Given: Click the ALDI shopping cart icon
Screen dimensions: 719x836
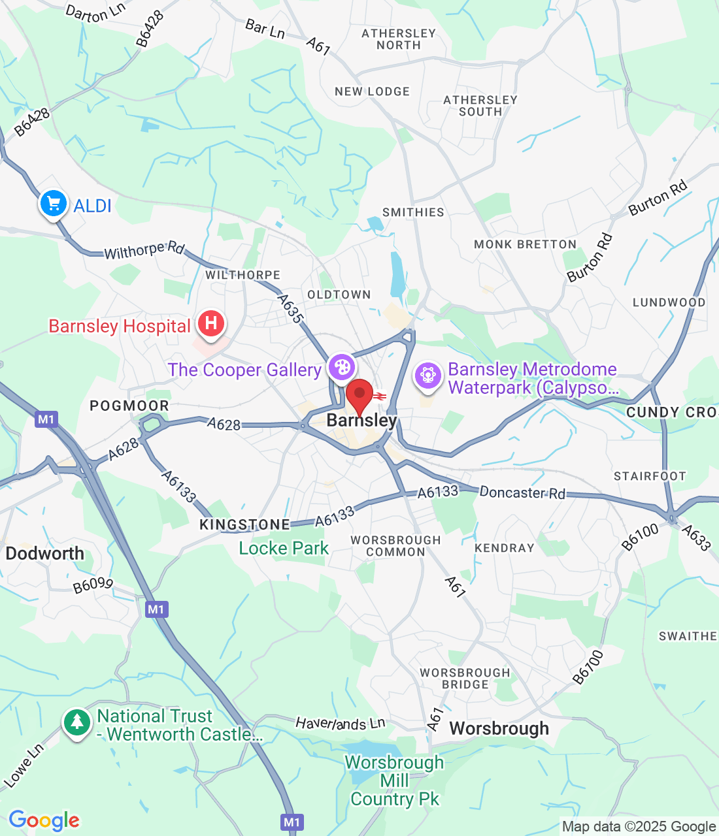Looking at the screenshot, I should [54, 204].
